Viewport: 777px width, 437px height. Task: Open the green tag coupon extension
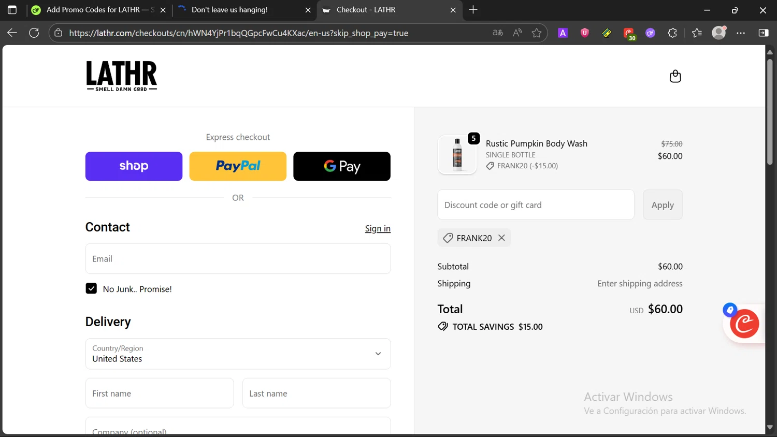[x=607, y=33]
